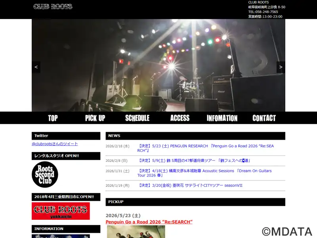Viewport: 317px width, 238px height.
Task: Show previous slide with left arrow
Action: pyautogui.click(x=36, y=67)
